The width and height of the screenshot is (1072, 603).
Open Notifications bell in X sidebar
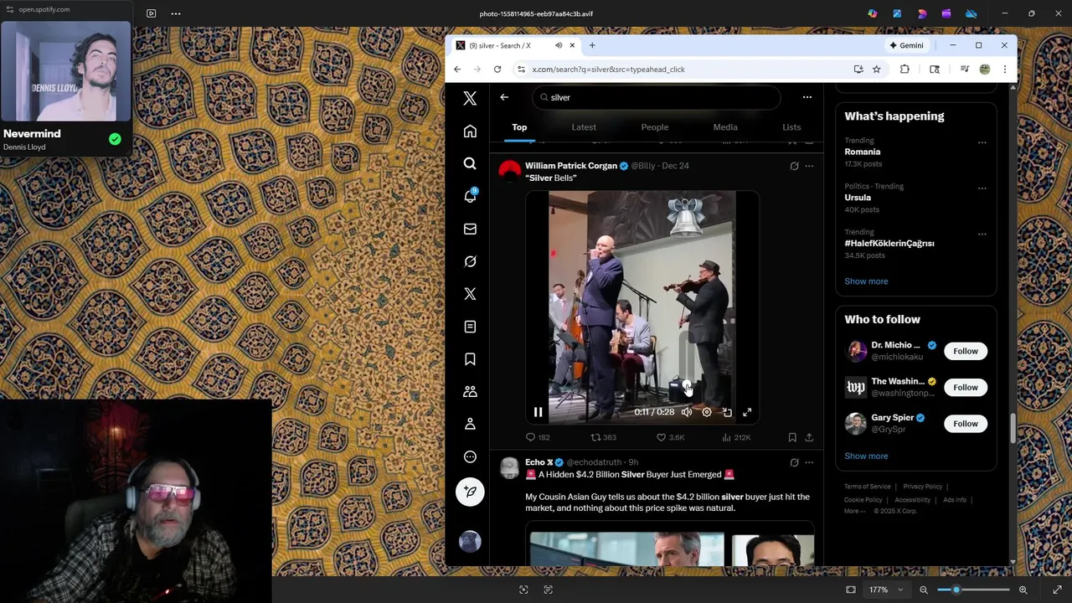click(x=470, y=196)
